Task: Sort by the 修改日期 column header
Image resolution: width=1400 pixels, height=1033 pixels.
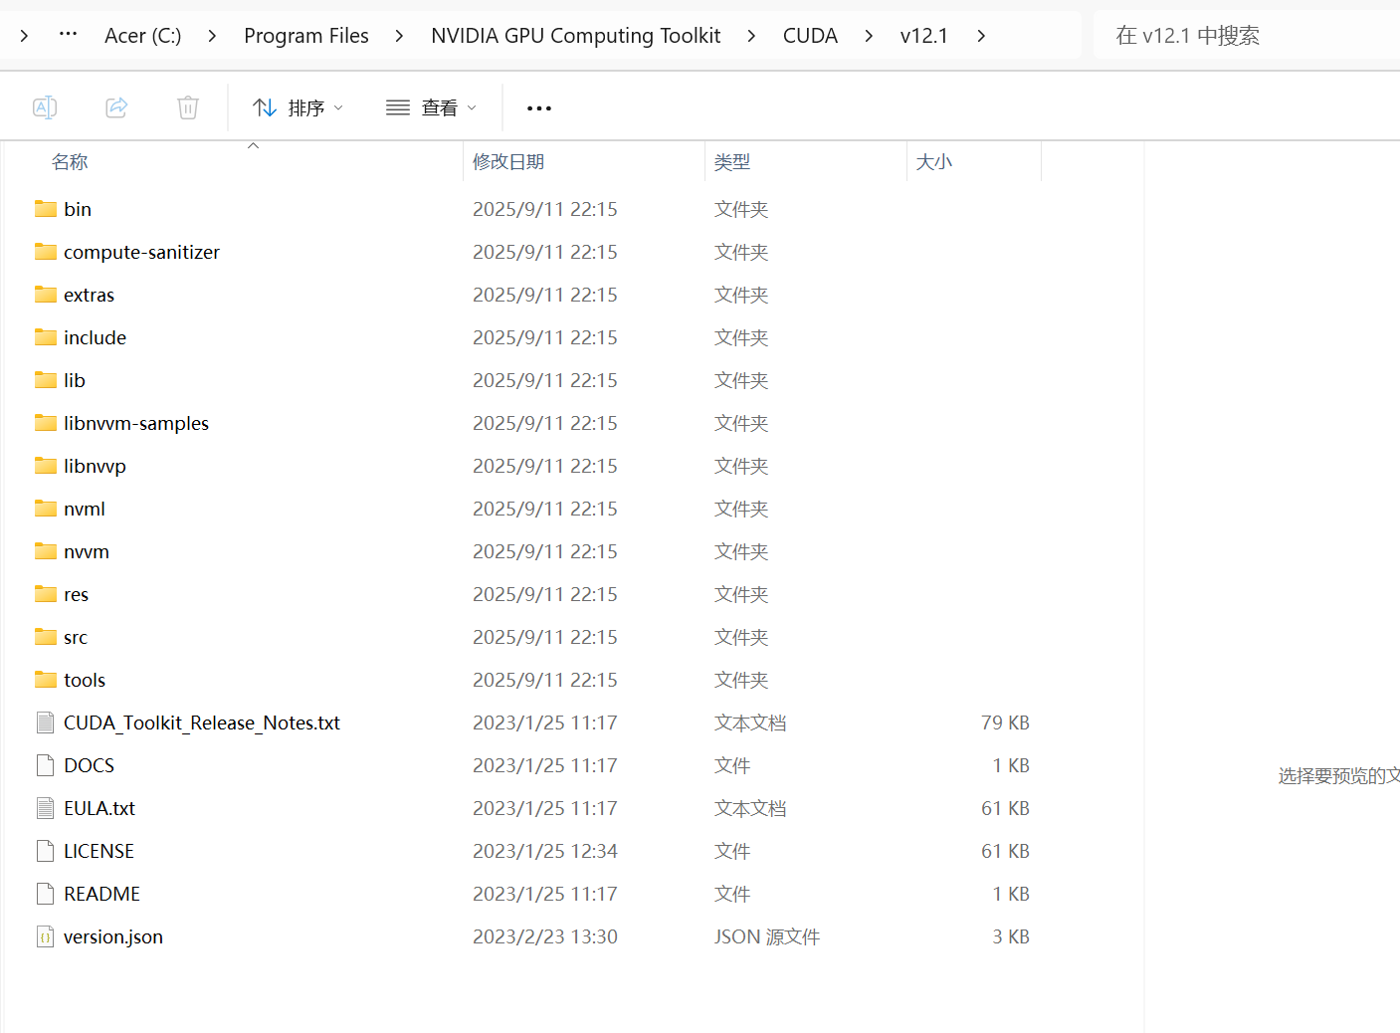Action: 508,162
